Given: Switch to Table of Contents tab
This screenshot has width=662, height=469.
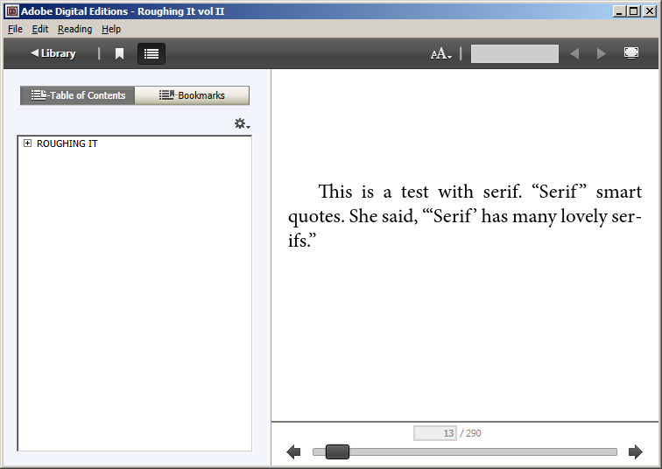Looking at the screenshot, I should tap(78, 95).
